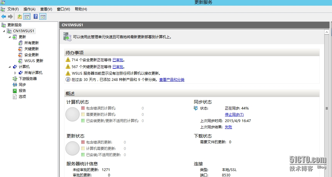
Task: Toggle the Show/Hide Action Pane icon
Action: [43, 16]
